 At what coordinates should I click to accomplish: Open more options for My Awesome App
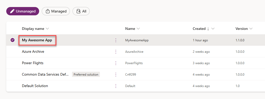tap(116, 40)
